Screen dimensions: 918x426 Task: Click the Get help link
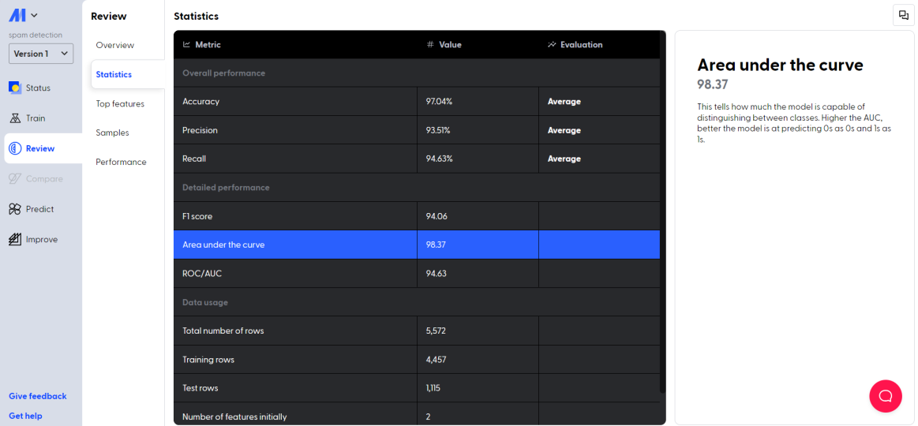pyautogui.click(x=25, y=416)
